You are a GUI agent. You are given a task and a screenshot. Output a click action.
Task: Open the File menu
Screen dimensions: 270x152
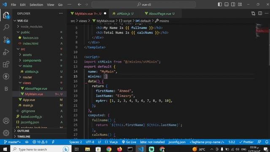click(x=13, y=5)
